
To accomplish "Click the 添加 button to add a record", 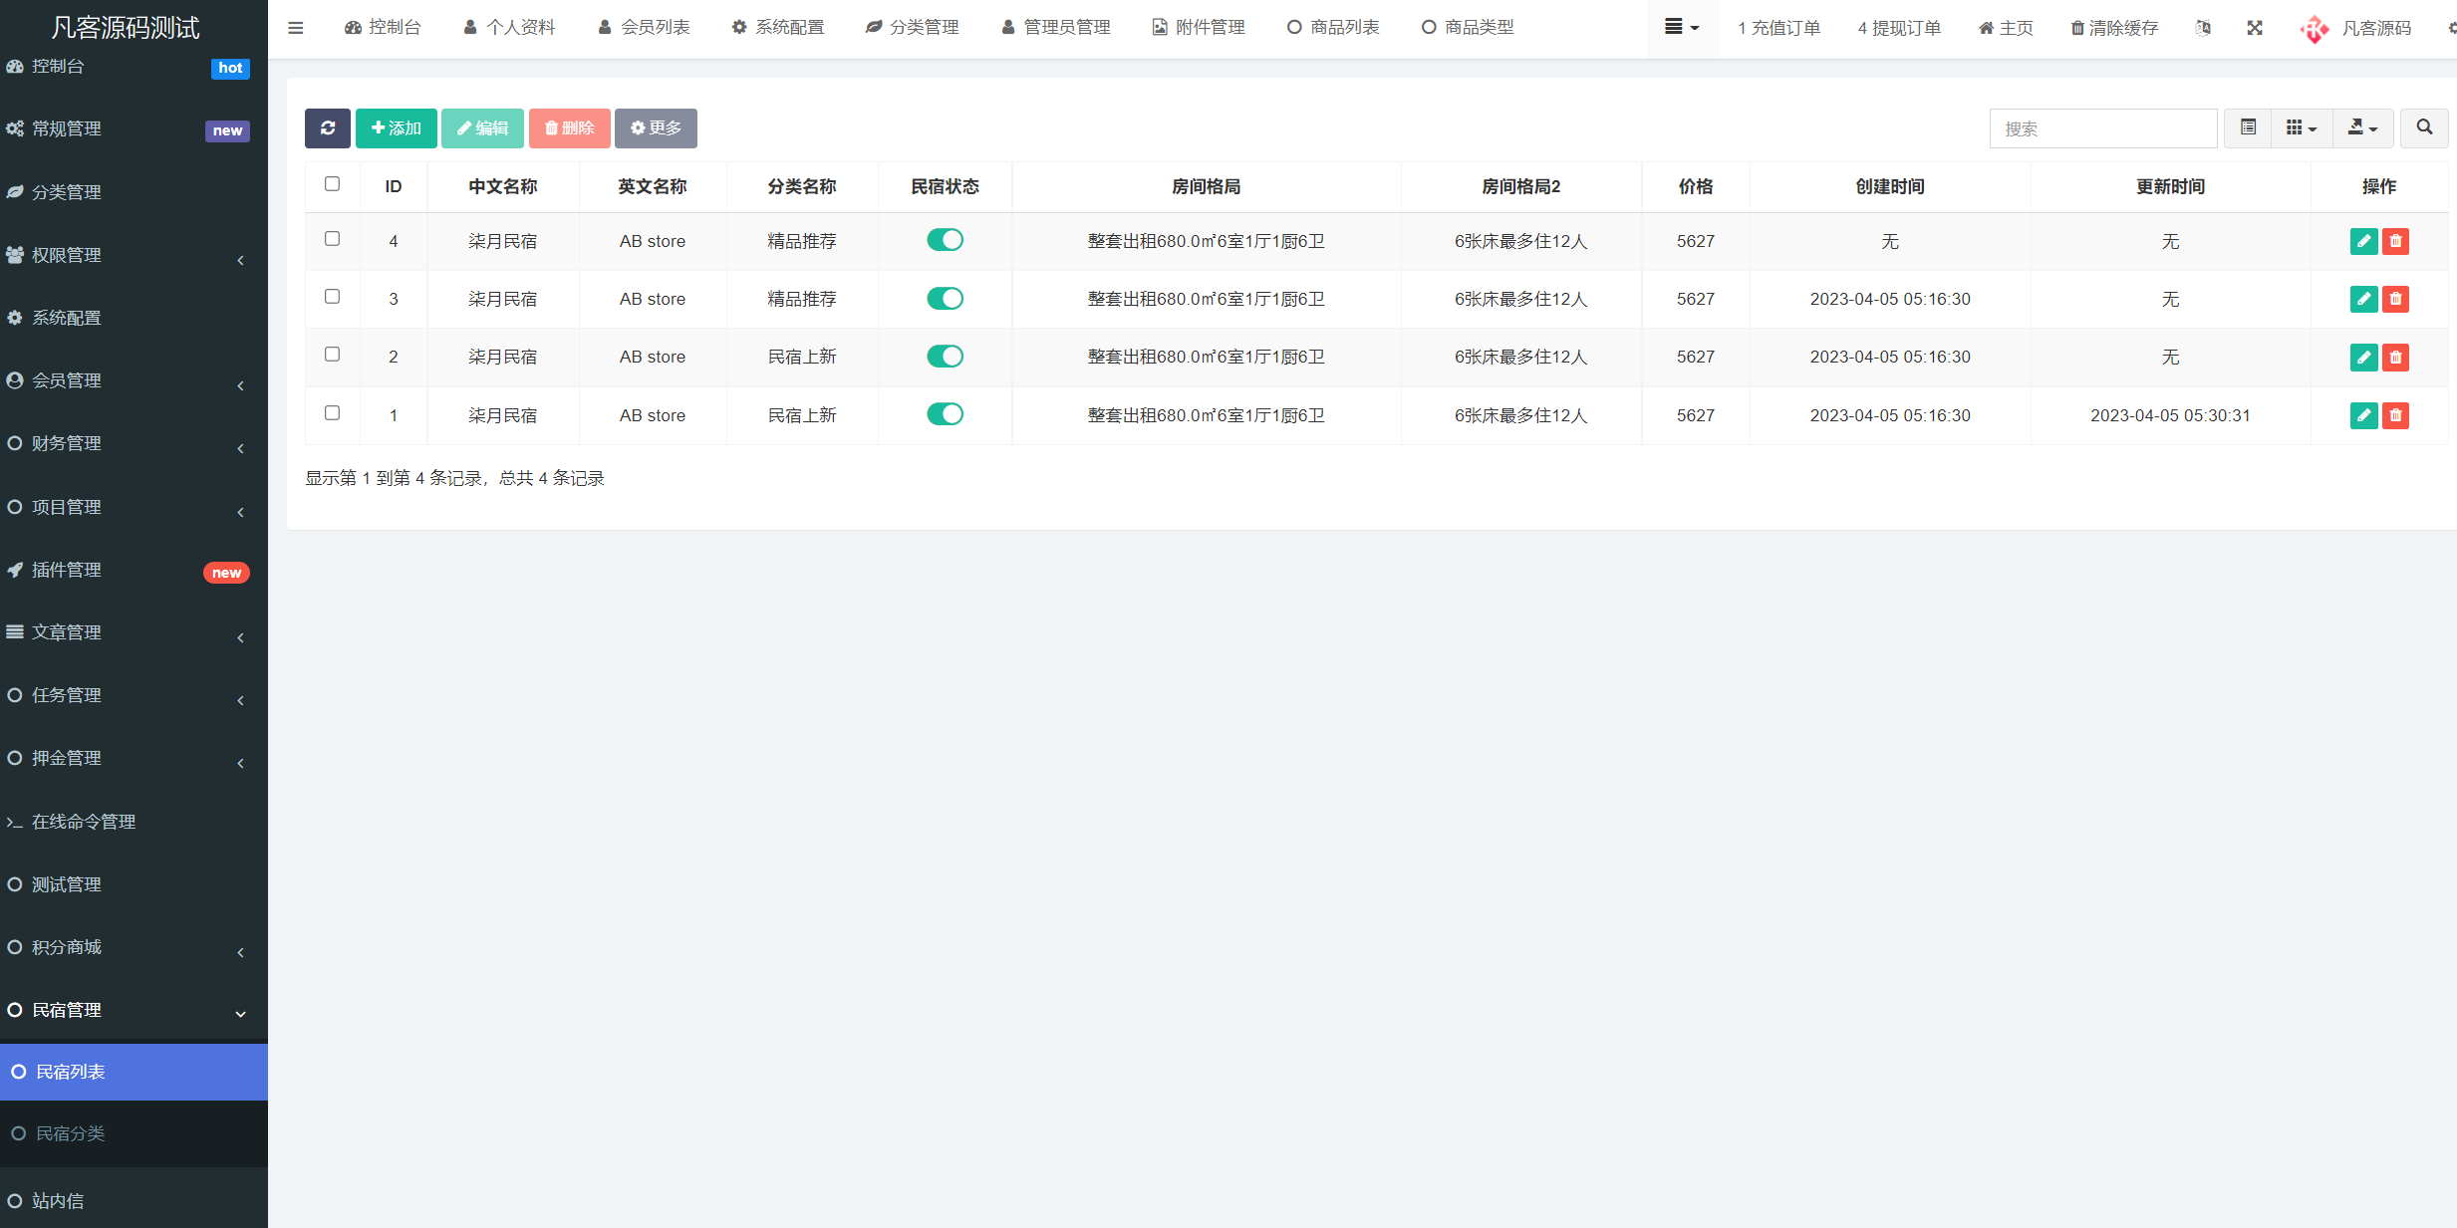I will [396, 127].
